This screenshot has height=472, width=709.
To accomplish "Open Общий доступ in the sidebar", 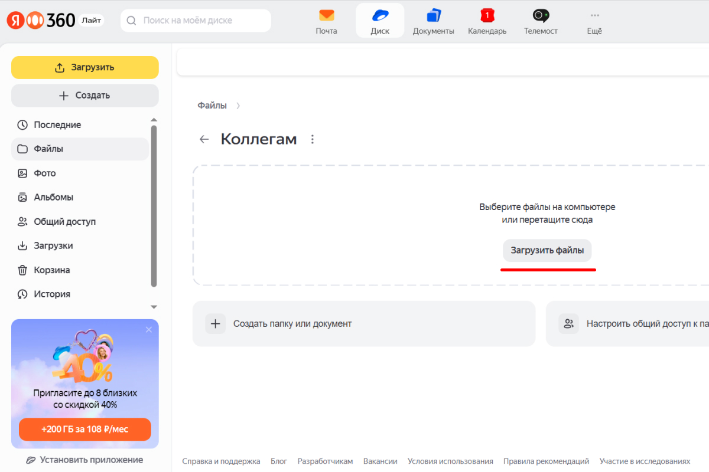I will (80, 222).
